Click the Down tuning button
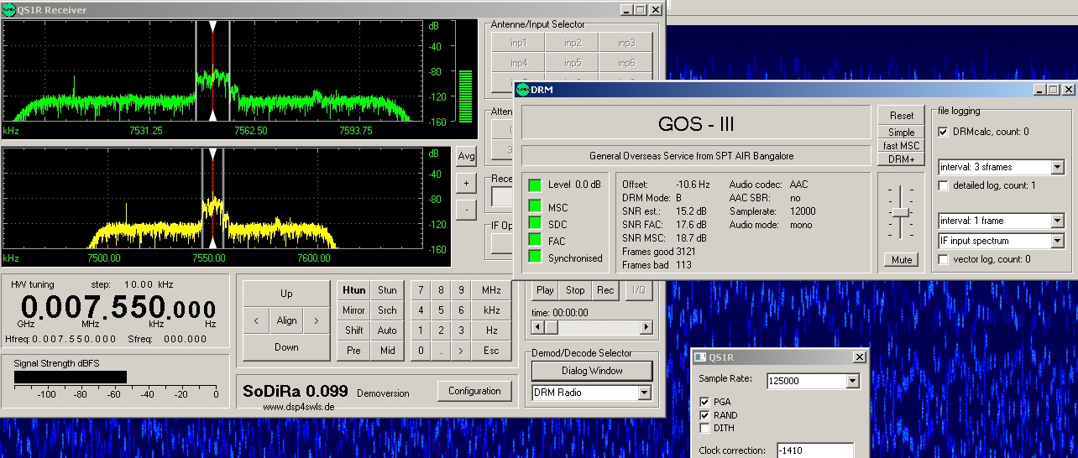 click(x=286, y=347)
